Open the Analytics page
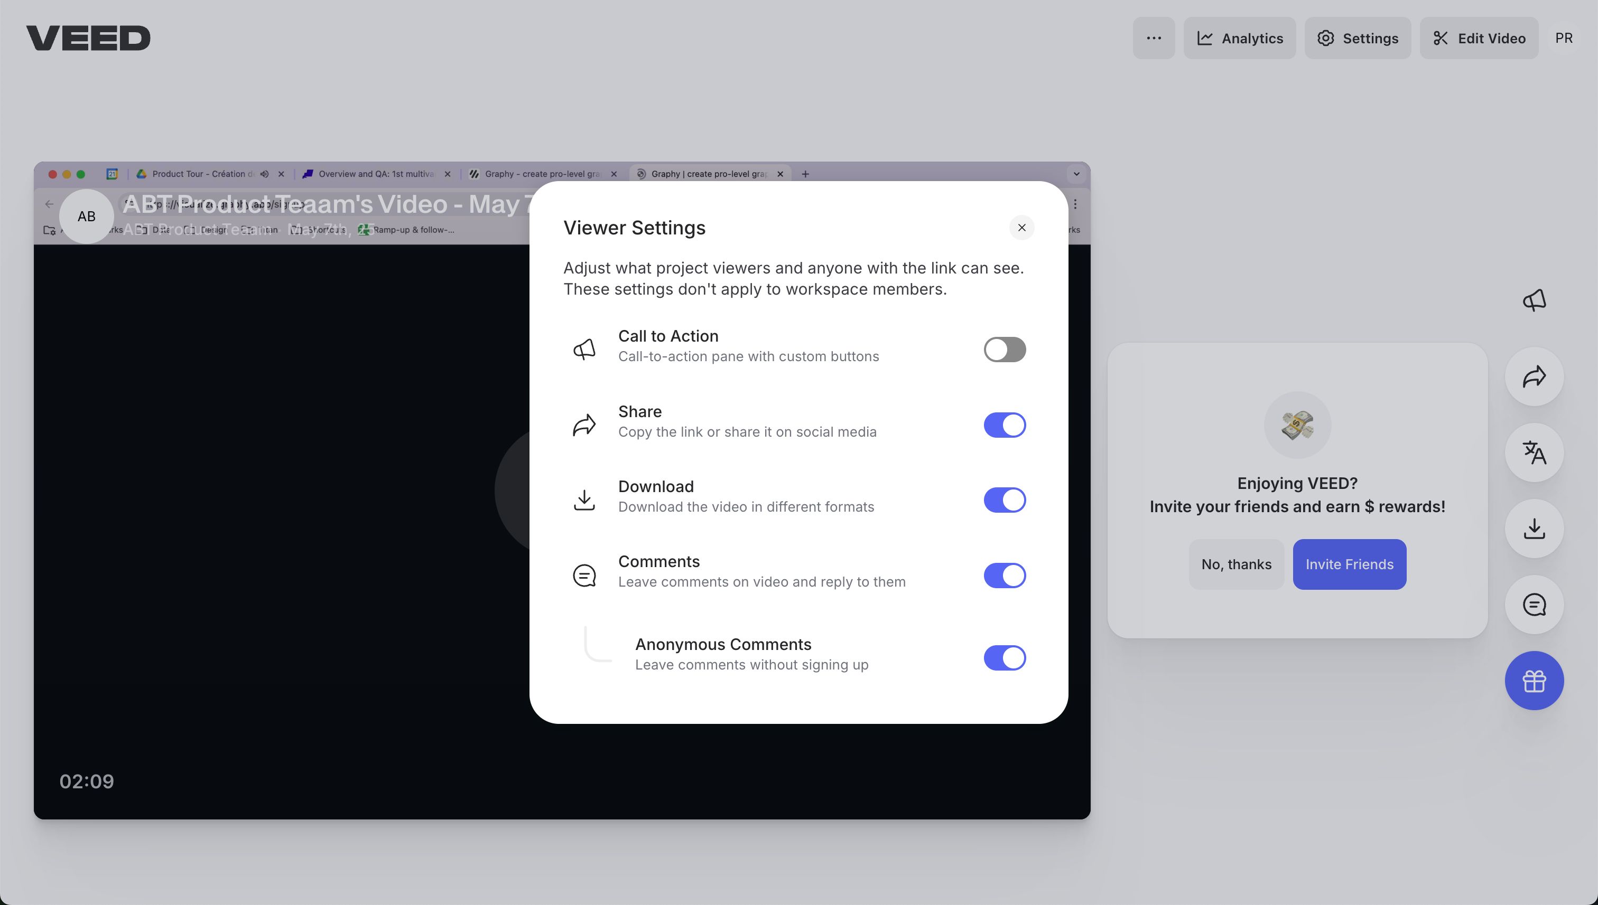 click(x=1239, y=38)
